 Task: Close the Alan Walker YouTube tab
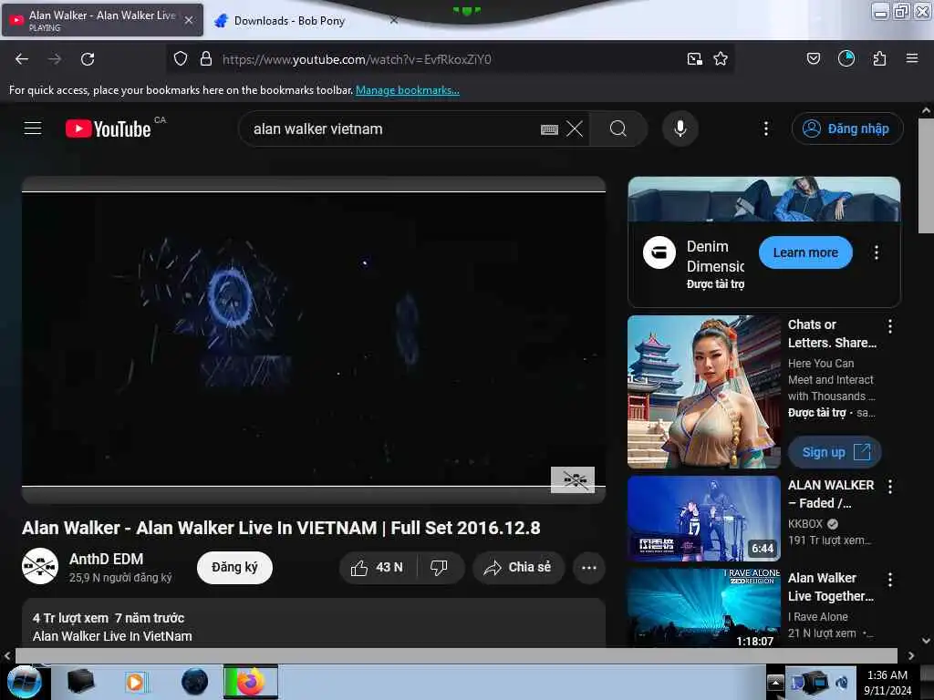189,20
